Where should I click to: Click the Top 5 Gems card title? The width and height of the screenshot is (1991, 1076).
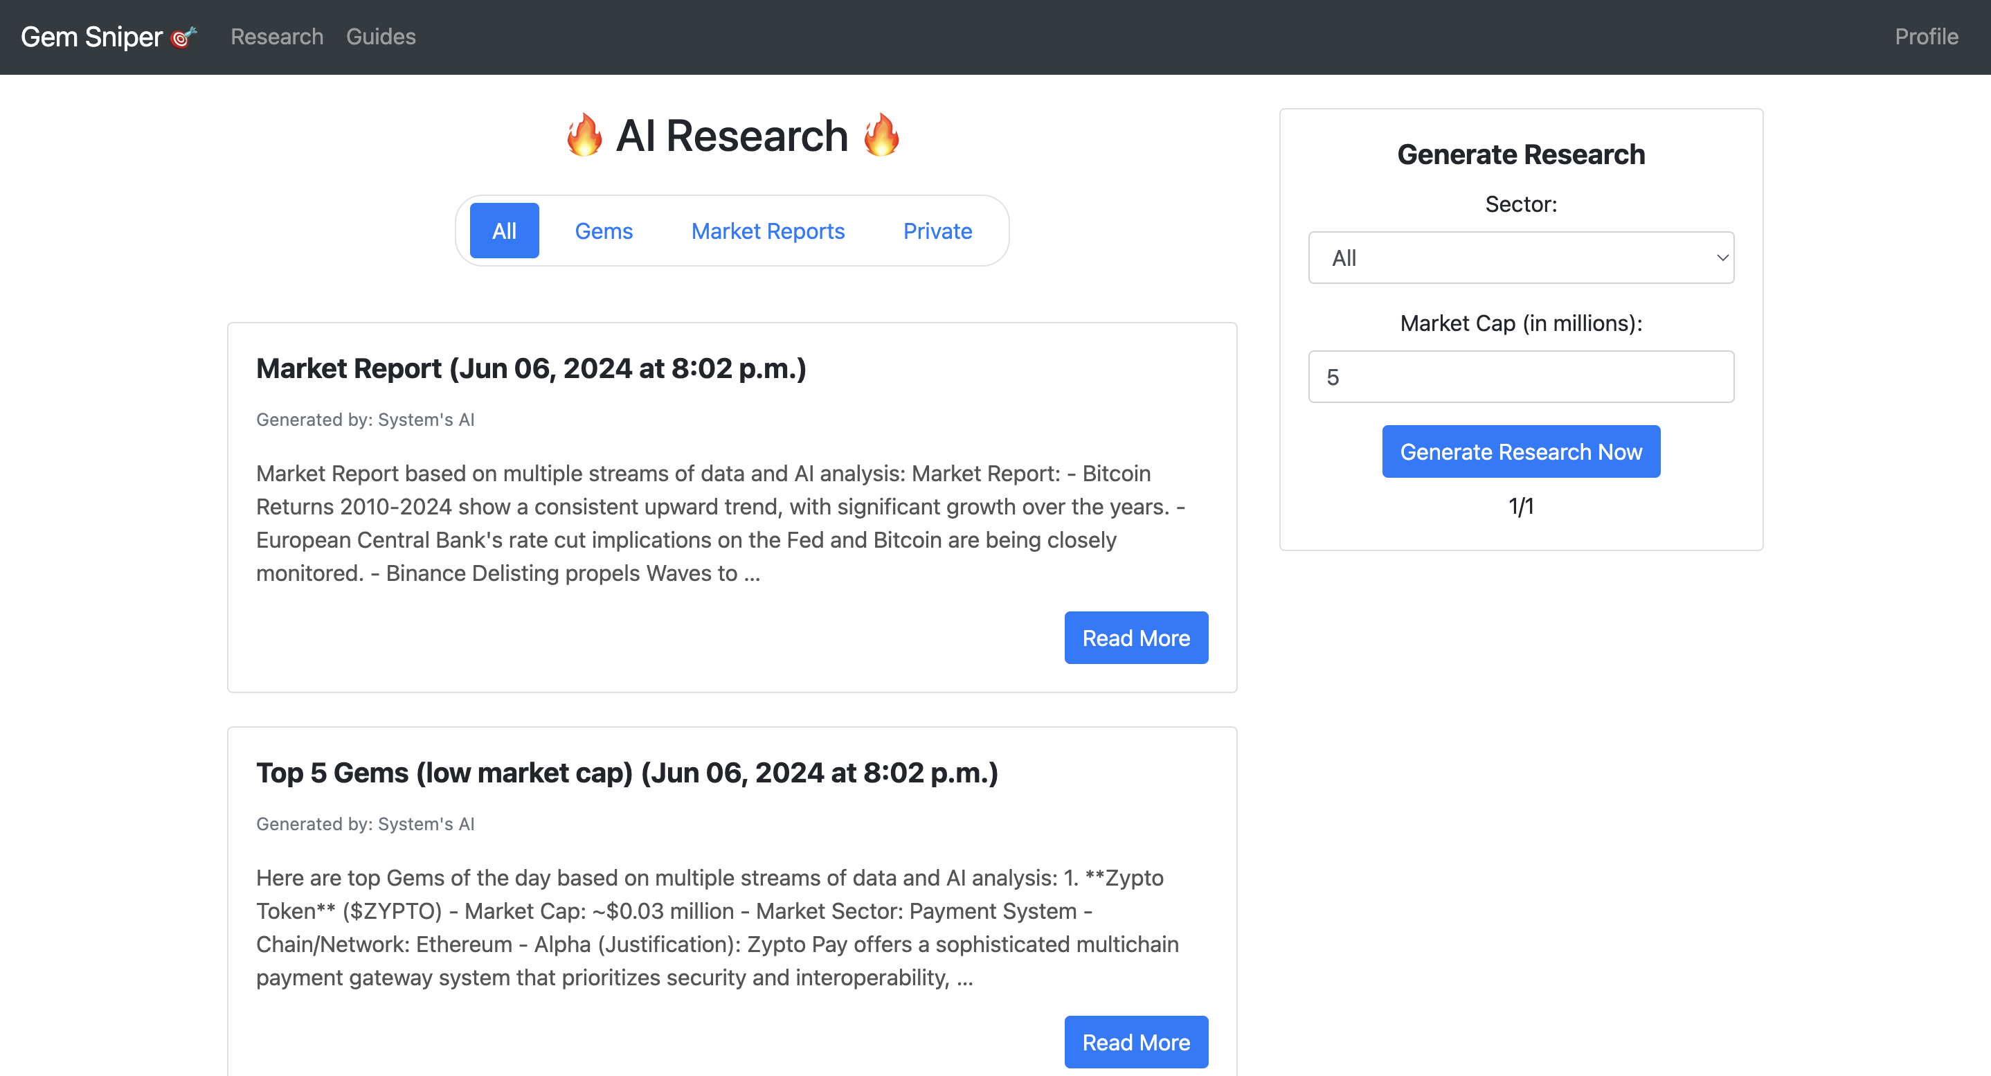[627, 773]
